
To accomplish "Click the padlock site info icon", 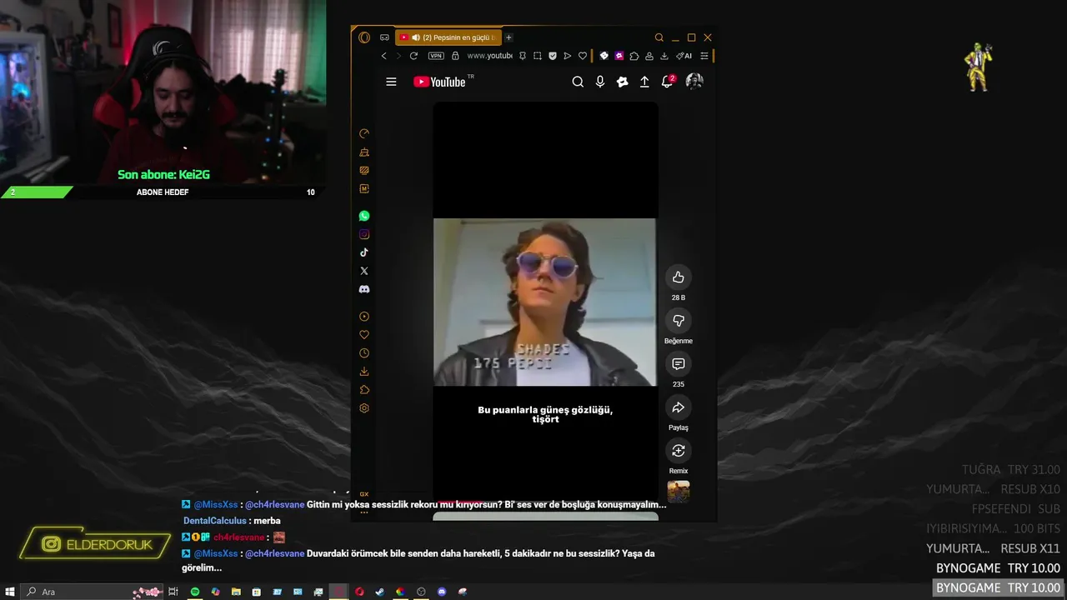I will click(x=455, y=56).
